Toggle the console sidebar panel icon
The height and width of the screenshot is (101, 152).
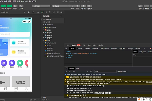click(x=67, y=71)
